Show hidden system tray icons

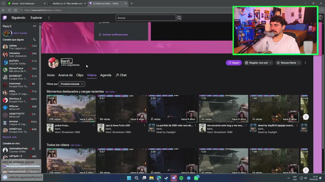click(288, 178)
